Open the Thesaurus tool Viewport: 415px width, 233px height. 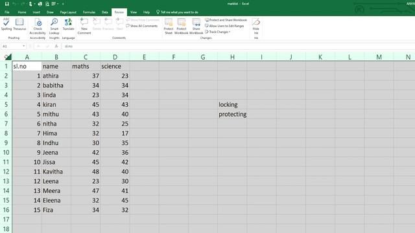19,25
